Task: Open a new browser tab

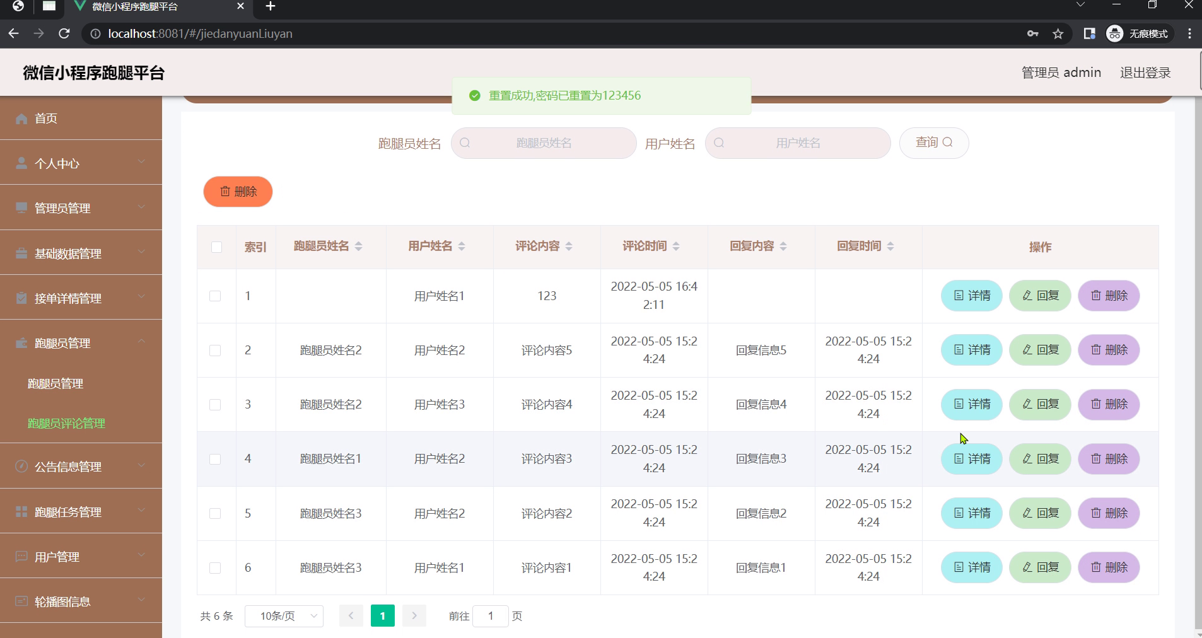Action: tap(271, 6)
